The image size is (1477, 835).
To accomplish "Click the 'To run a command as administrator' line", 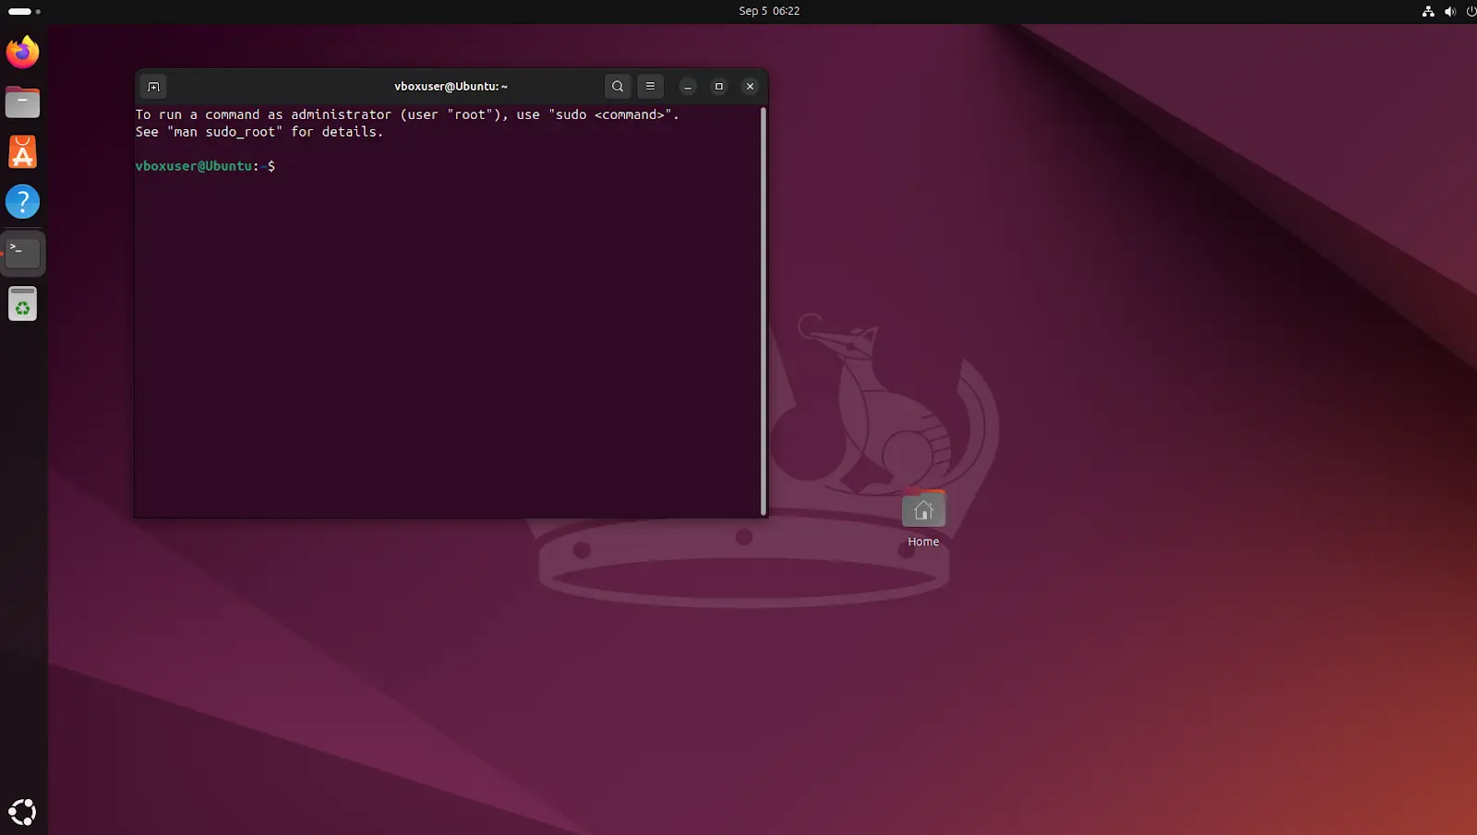I will (x=407, y=114).
